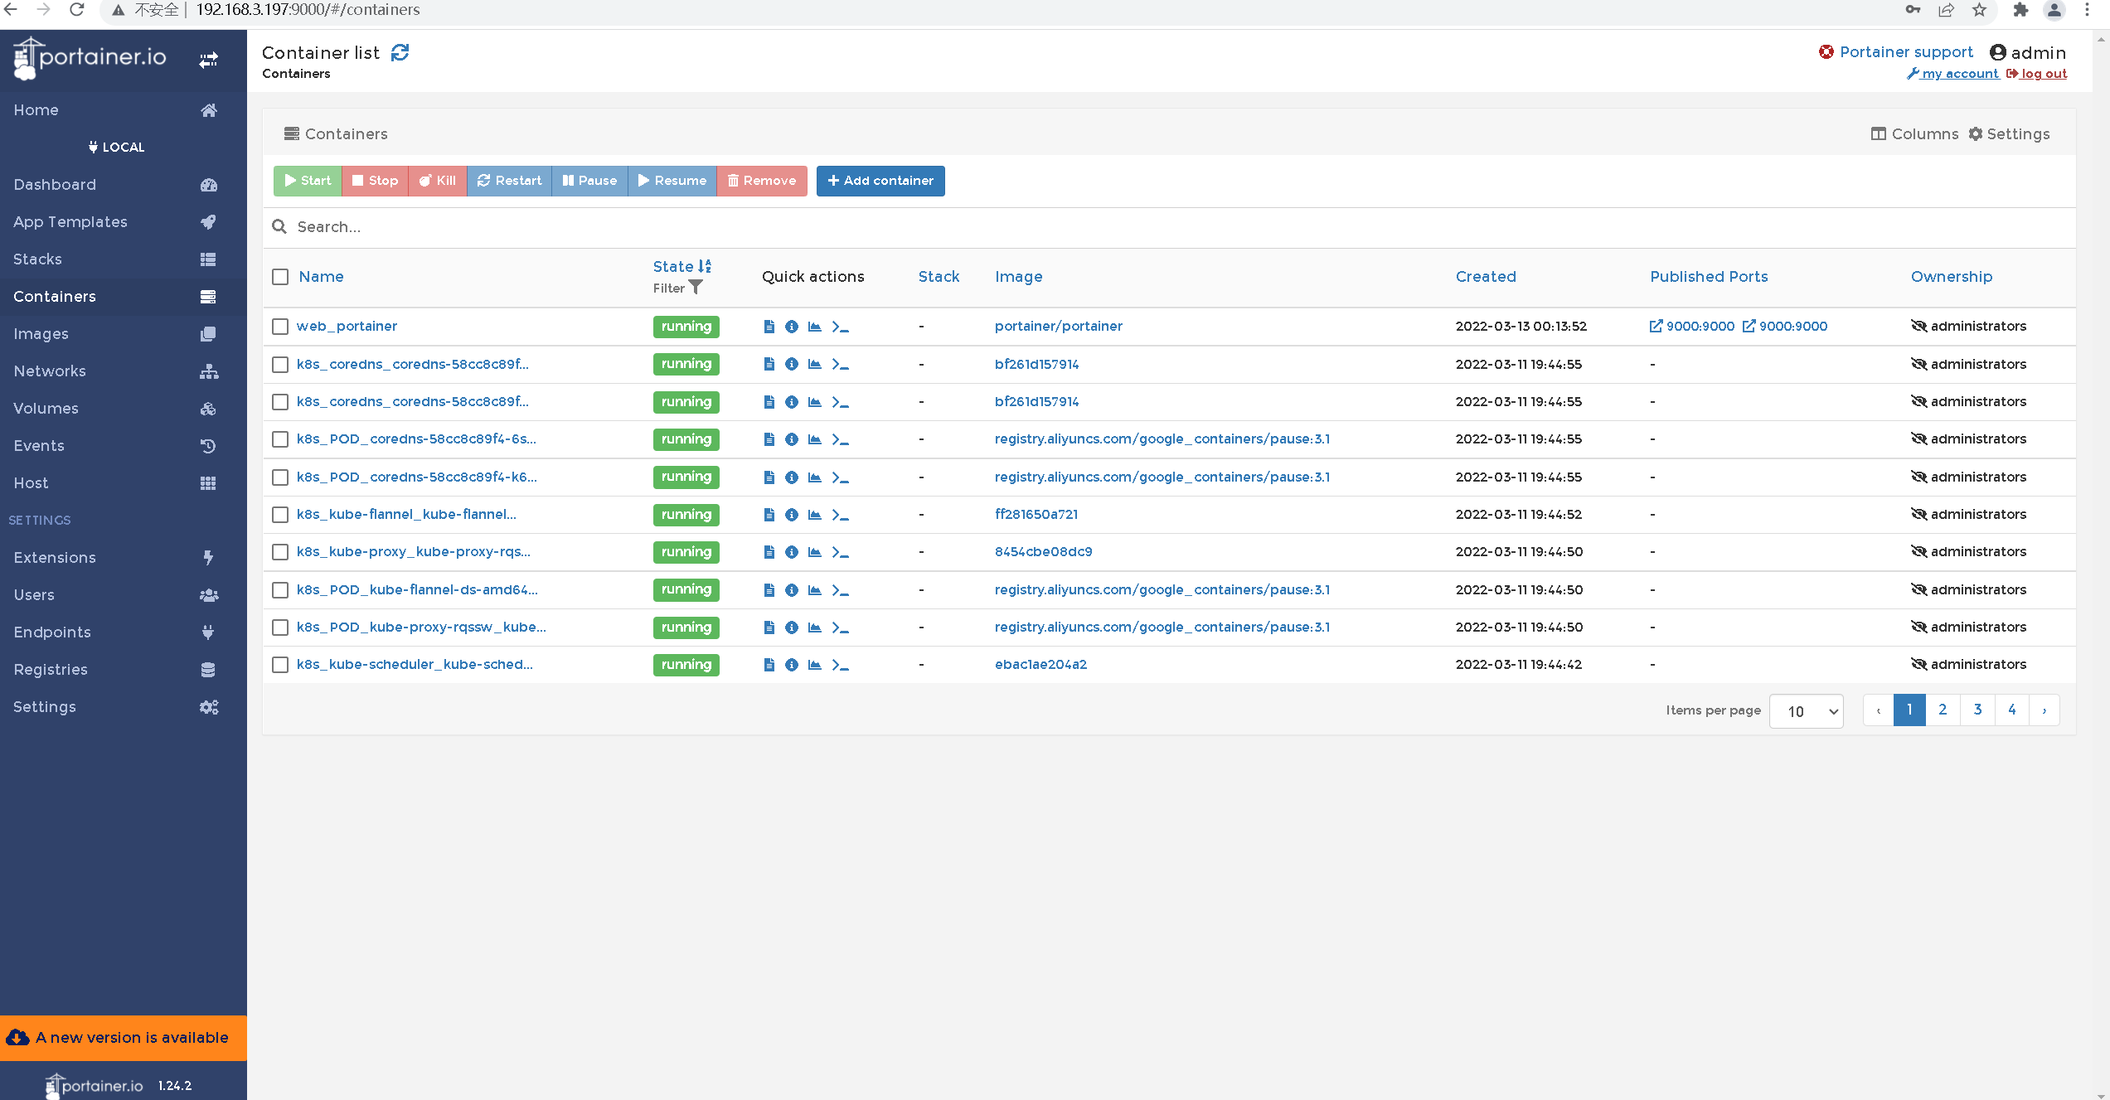Check the select-all containers checkbox
Image resolution: width=2110 pixels, height=1100 pixels.
280,277
